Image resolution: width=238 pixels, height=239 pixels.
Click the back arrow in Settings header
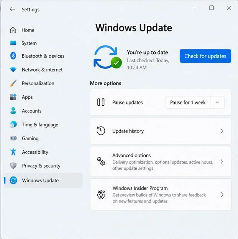coord(12,9)
